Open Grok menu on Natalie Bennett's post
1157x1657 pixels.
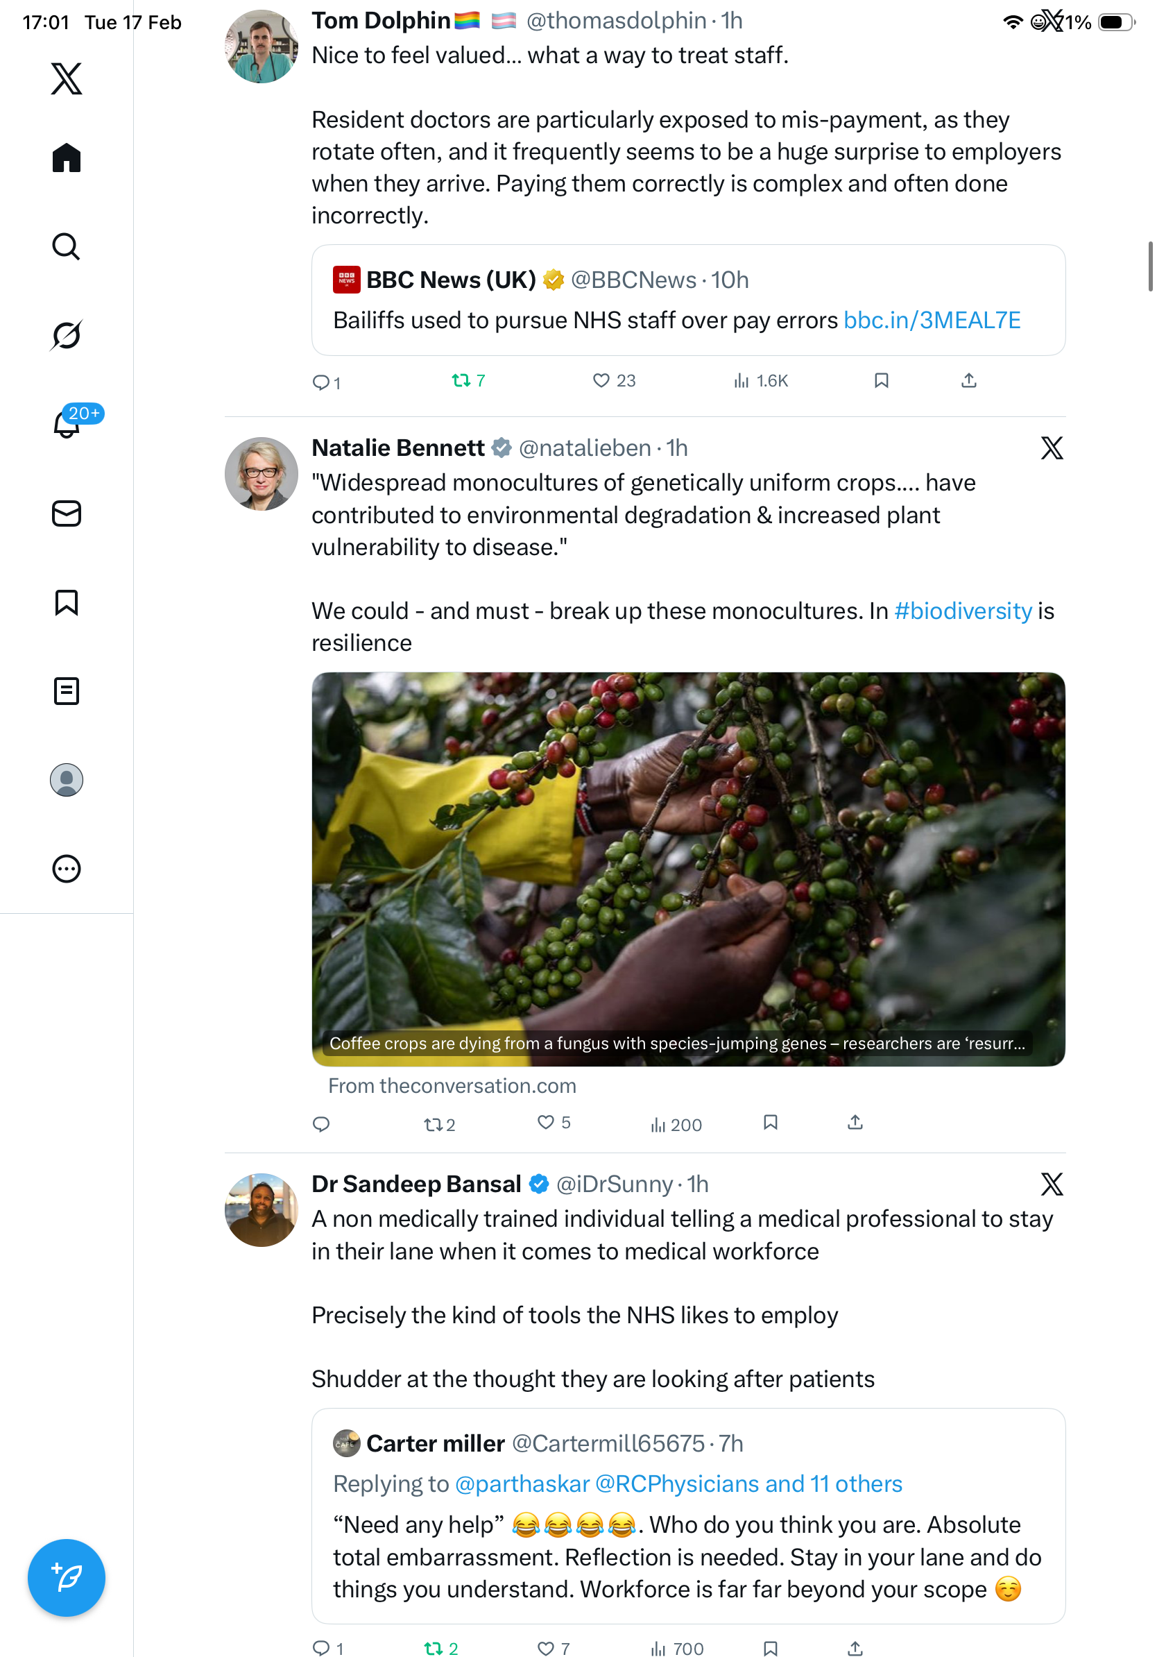1052,448
